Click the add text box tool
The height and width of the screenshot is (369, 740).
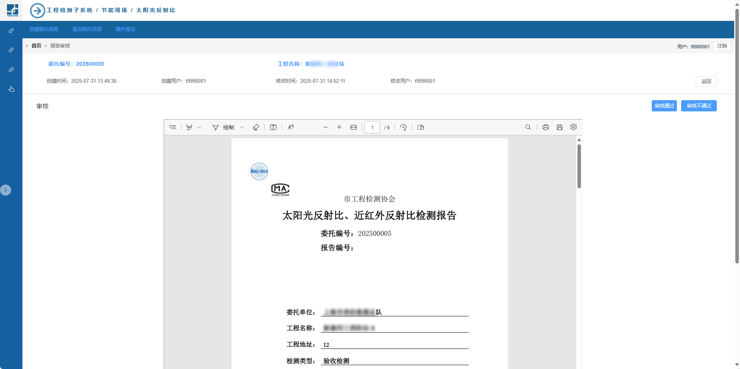[x=273, y=127]
